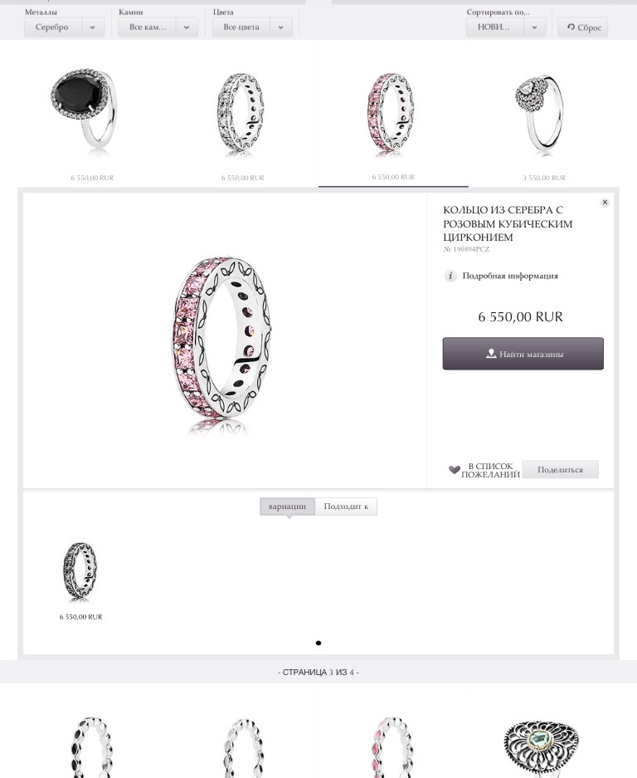Click the Поделиться button

point(560,469)
